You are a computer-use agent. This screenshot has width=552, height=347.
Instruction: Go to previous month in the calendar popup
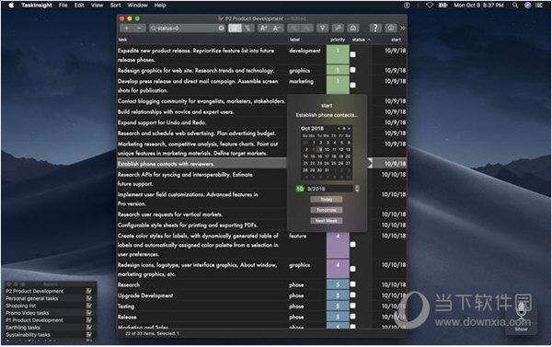coord(339,129)
